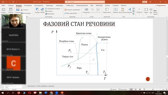This screenshot has height=95, width=168.
Task: Open Chrome from the taskbar
Action: (51, 93)
